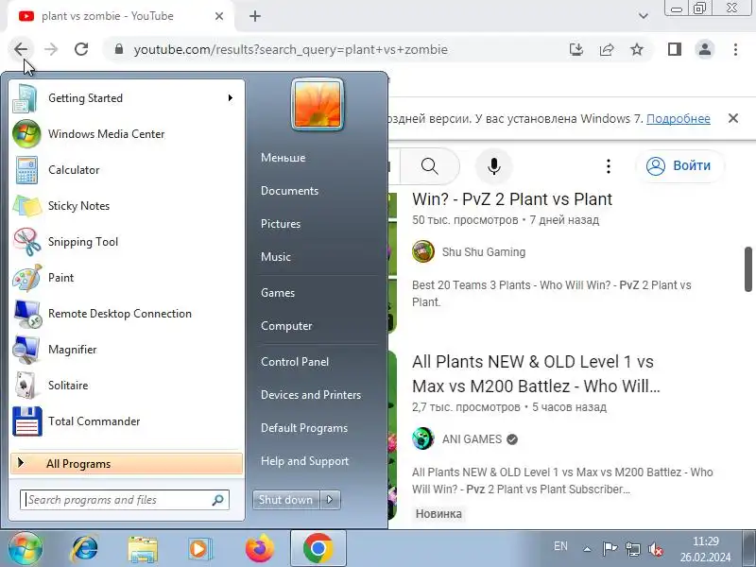This screenshot has height=567, width=756.
Task: Open Windows Explorer from taskbar
Action: [x=143, y=549]
